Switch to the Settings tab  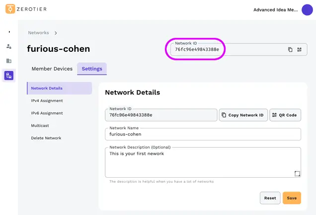coord(92,69)
